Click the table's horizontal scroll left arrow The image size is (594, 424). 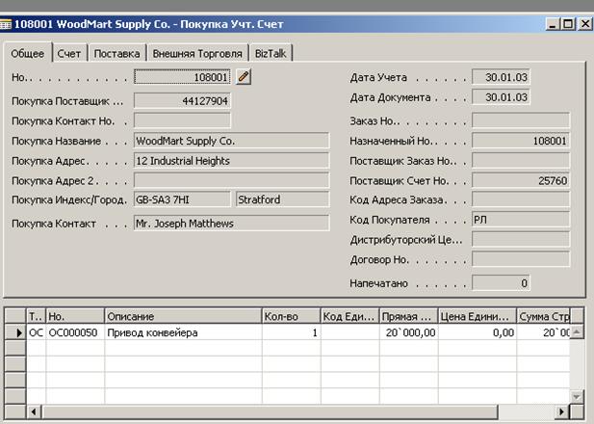click(x=35, y=411)
